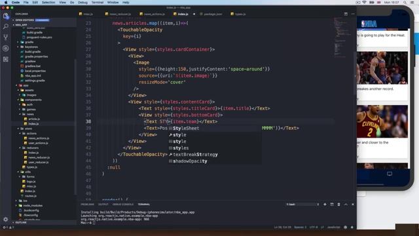Screen dimensions: 419x236
Task: Open the Source Control view
Action: (x=6, y=37)
